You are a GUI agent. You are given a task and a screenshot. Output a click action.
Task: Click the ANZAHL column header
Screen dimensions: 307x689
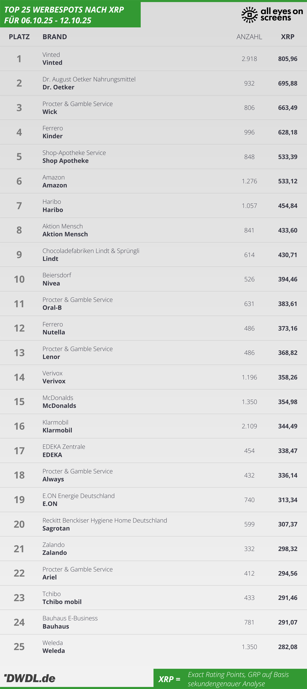(x=249, y=37)
